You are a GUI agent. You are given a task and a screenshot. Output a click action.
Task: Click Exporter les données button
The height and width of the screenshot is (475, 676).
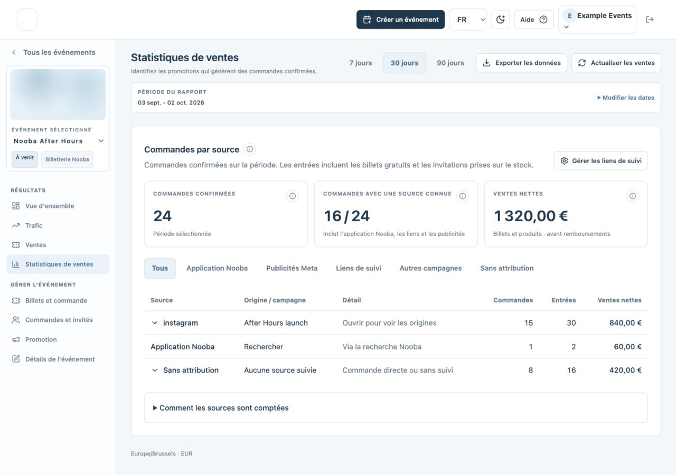522,63
